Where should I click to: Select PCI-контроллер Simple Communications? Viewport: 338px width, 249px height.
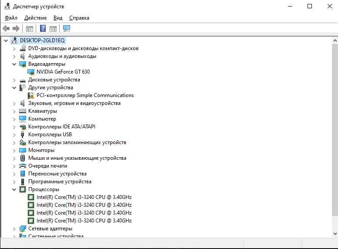(x=85, y=95)
